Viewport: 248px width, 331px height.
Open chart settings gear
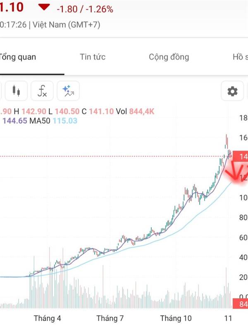[233, 91]
